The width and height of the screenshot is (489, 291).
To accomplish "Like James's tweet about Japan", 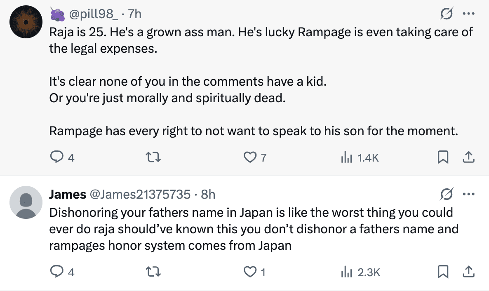I will point(250,272).
